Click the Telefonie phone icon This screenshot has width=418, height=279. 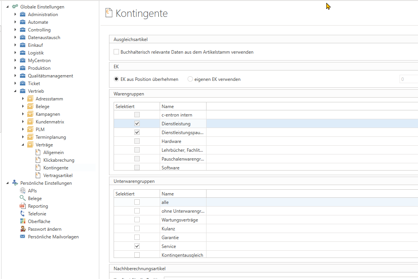(23, 214)
